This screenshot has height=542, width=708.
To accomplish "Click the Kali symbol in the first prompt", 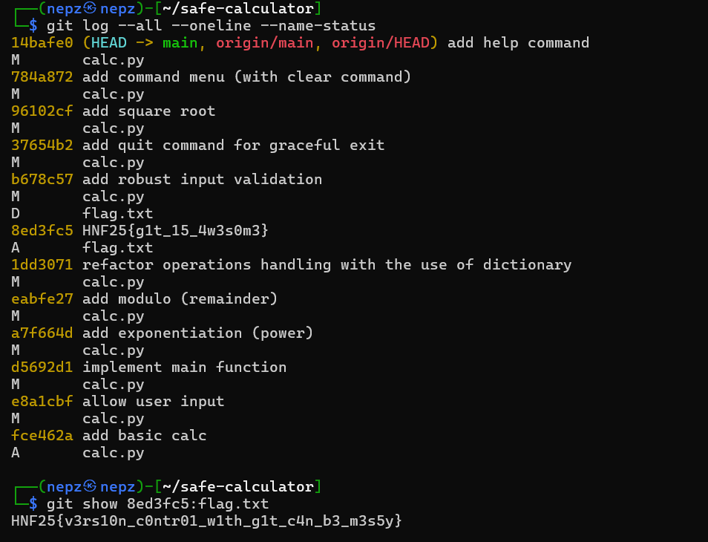I will (x=90, y=9).
